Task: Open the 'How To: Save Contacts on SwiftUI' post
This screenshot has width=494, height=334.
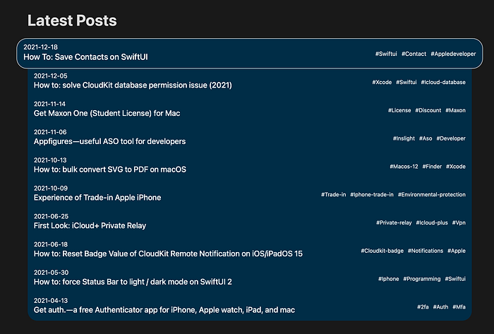Action: 86,56
